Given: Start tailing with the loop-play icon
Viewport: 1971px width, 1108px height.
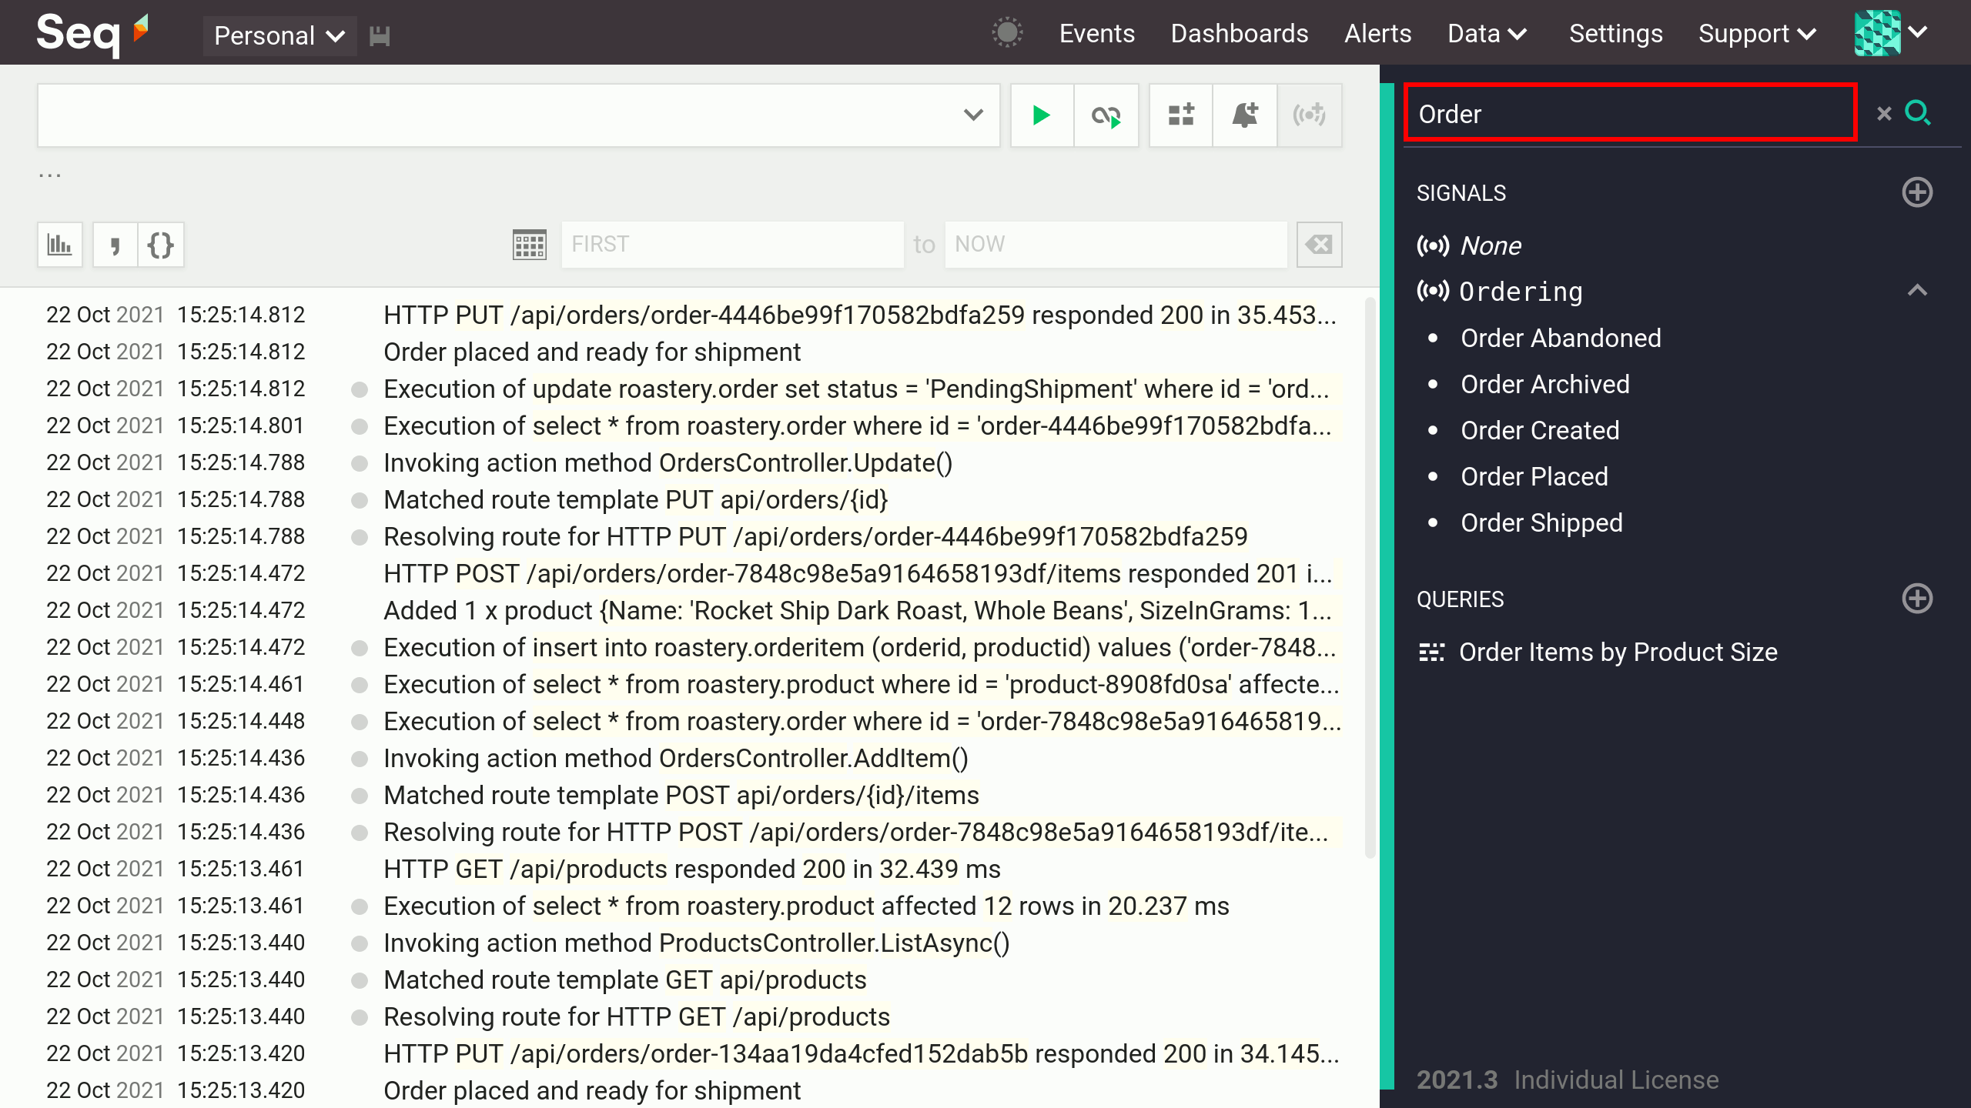Looking at the screenshot, I should 1106,115.
